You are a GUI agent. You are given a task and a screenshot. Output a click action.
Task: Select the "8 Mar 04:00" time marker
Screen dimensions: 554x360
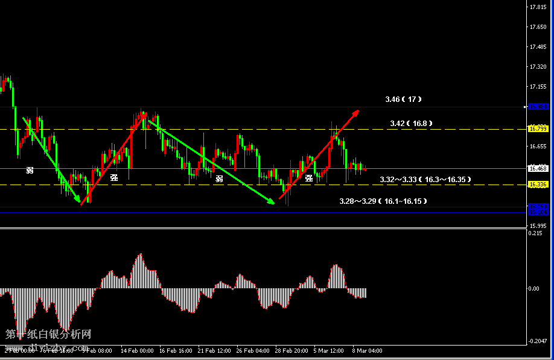tap(366, 350)
